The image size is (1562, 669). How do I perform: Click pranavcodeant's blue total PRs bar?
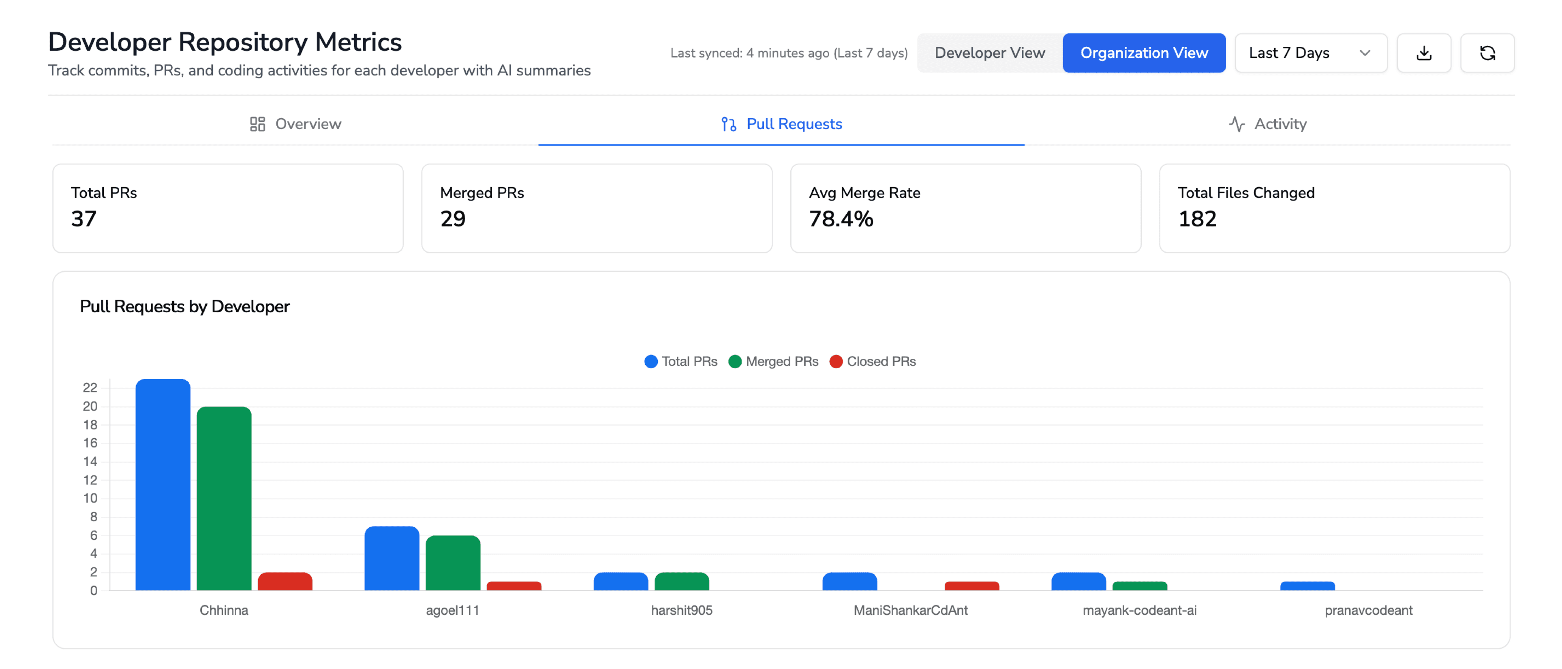[1307, 586]
